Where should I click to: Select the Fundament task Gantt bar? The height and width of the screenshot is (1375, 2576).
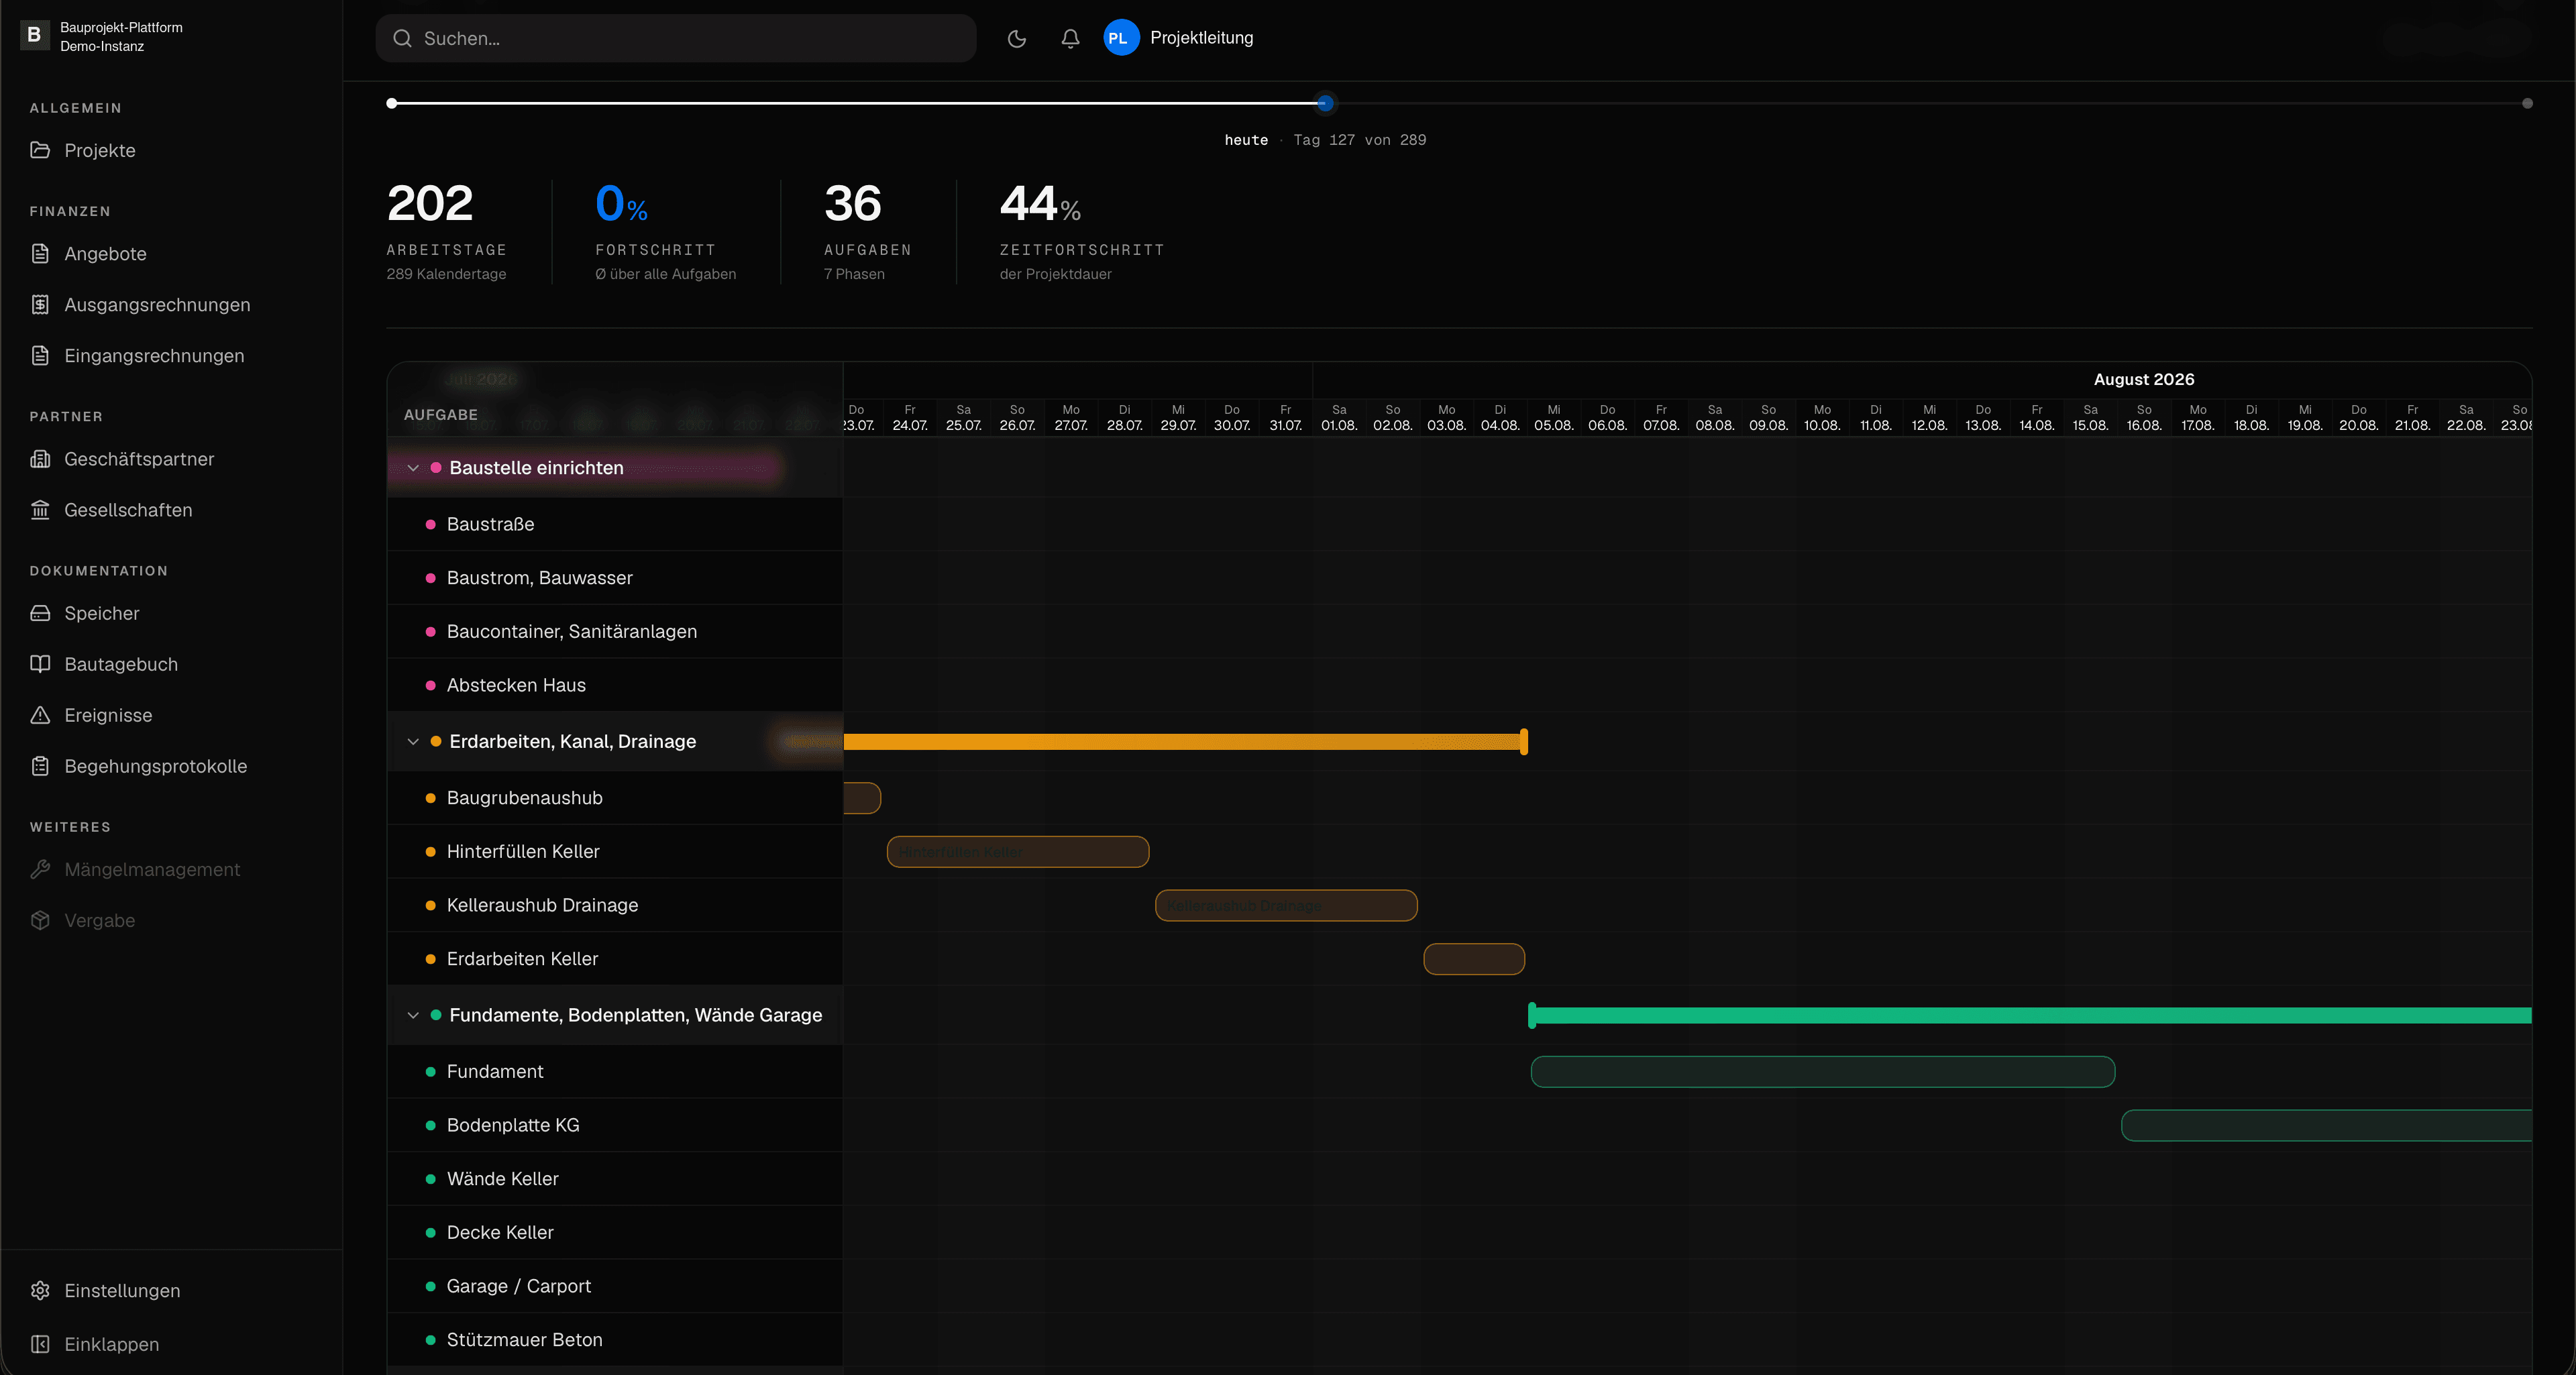point(1823,1071)
